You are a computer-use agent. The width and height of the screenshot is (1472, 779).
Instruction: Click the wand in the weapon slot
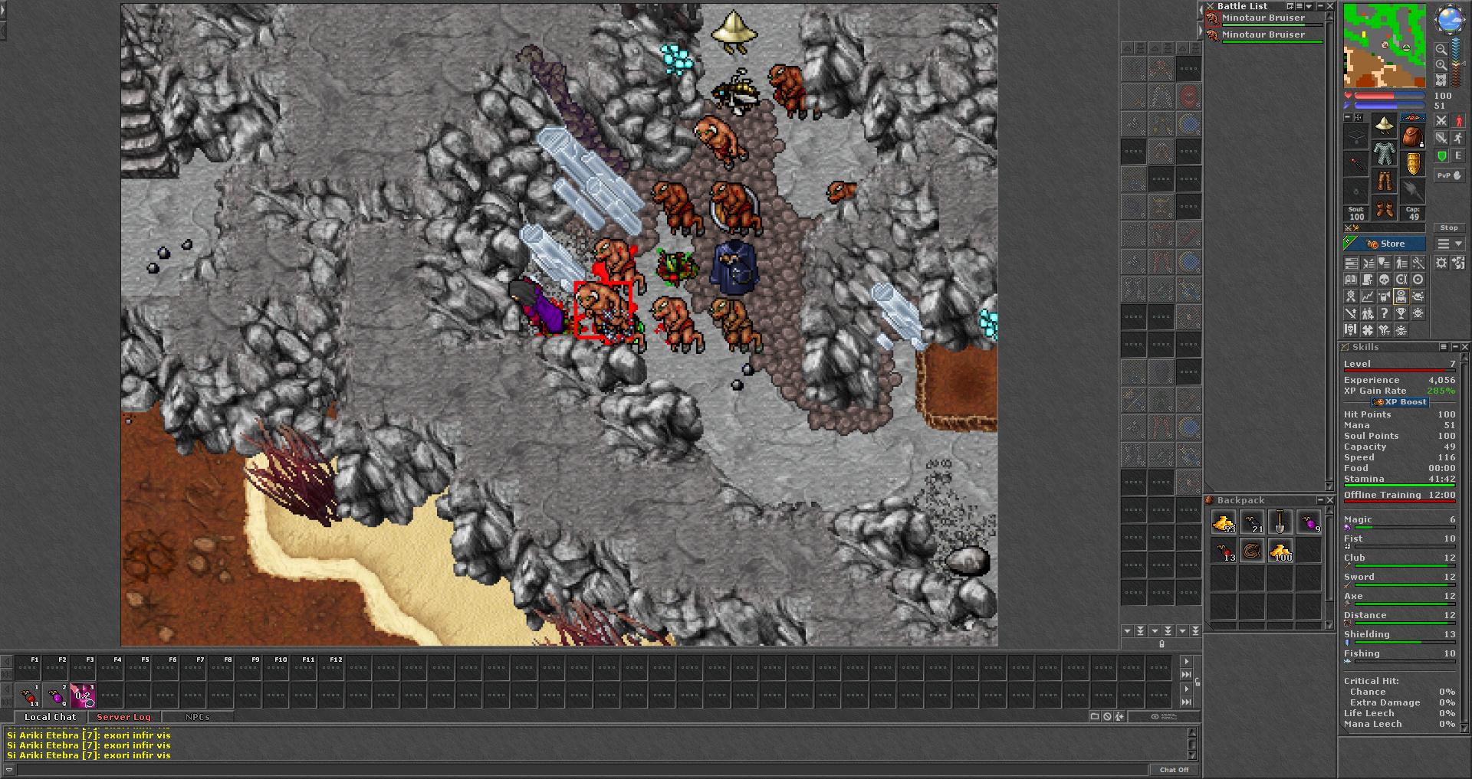[x=1356, y=163]
